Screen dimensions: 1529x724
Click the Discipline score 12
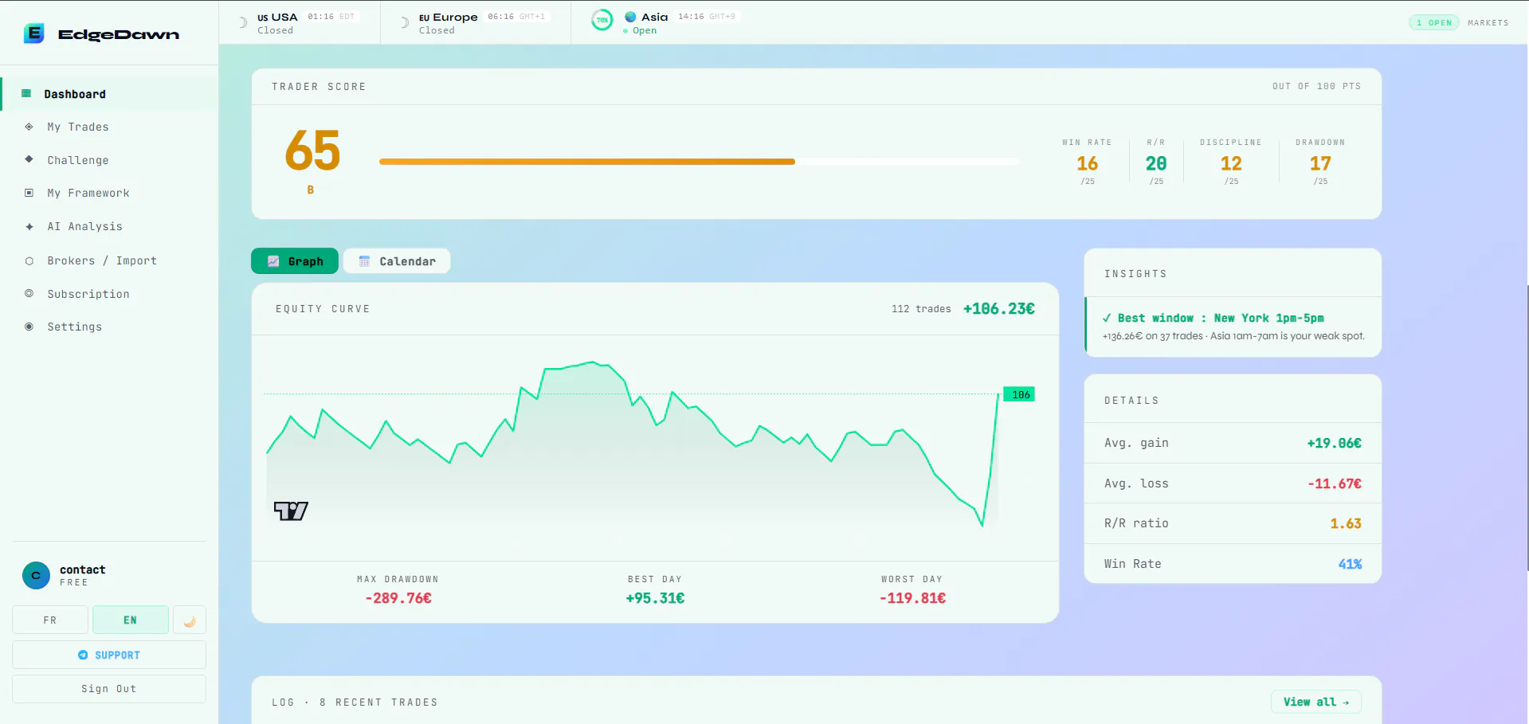click(1231, 163)
